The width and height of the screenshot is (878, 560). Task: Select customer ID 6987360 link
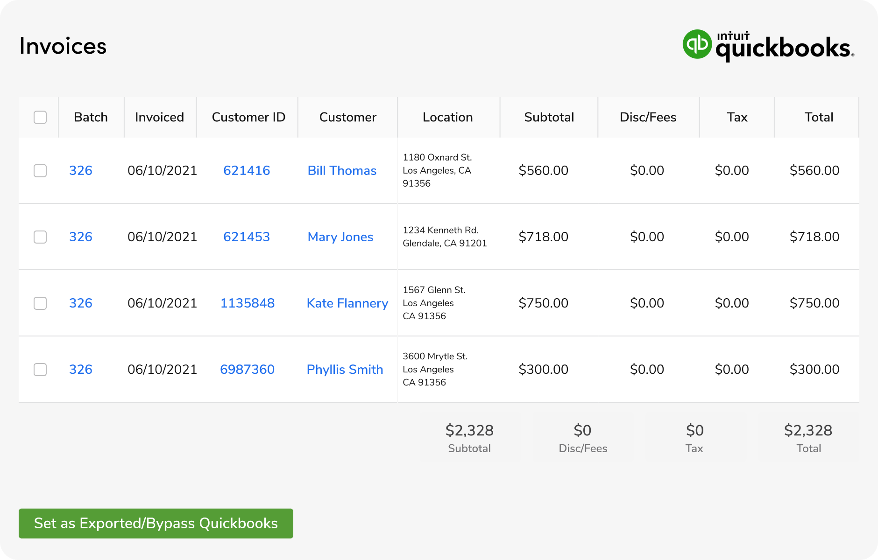(x=247, y=370)
